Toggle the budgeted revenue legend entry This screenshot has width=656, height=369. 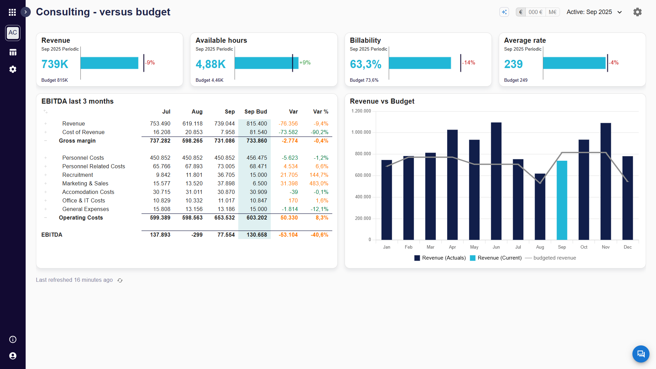coord(550,258)
